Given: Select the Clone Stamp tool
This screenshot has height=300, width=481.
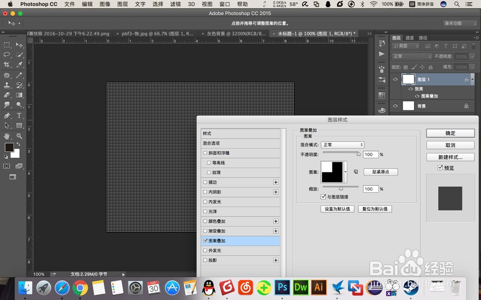Looking at the screenshot, I should coord(7,85).
